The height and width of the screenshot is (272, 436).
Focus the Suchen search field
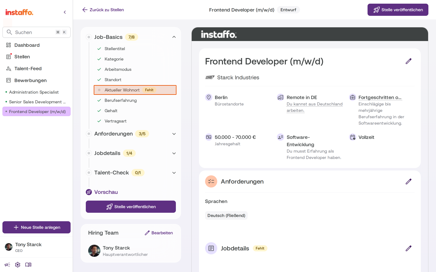tap(37, 32)
